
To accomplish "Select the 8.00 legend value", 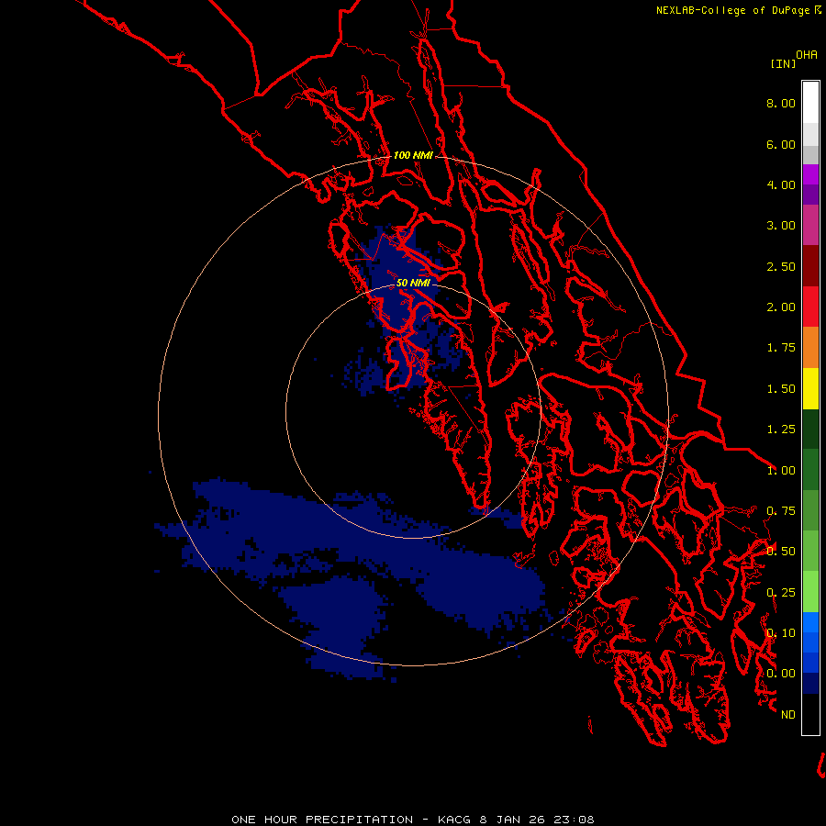I will pyautogui.click(x=781, y=103).
